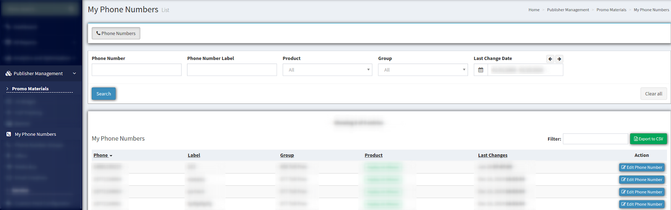Screen dimensions: 671x210
Task: Click Edit Phone Number in the first row
Action: click(642, 167)
